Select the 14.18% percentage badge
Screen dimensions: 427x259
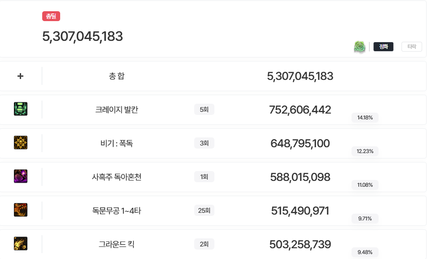point(365,118)
